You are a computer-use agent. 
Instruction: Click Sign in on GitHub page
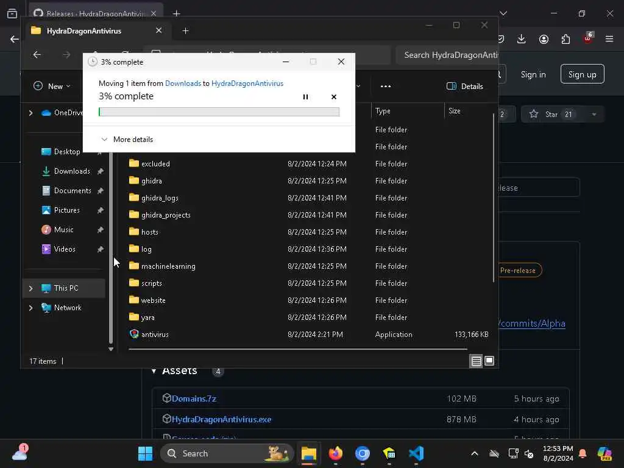[533, 74]
